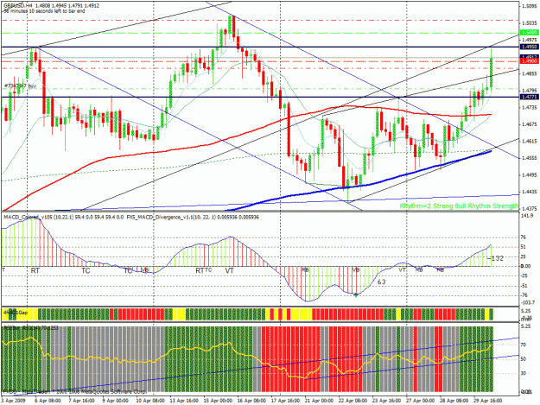Select the '-132' value label in MACD panel
540x405 pixels.
click(497, 258)
